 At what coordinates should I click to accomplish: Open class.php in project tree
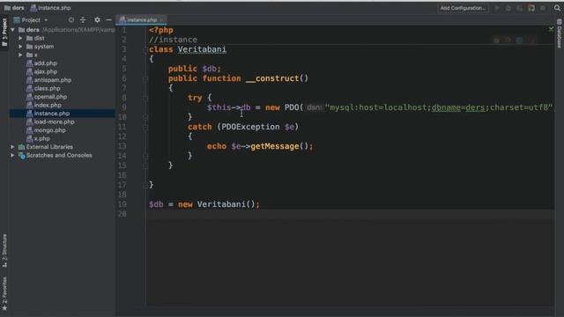[47, 88]
